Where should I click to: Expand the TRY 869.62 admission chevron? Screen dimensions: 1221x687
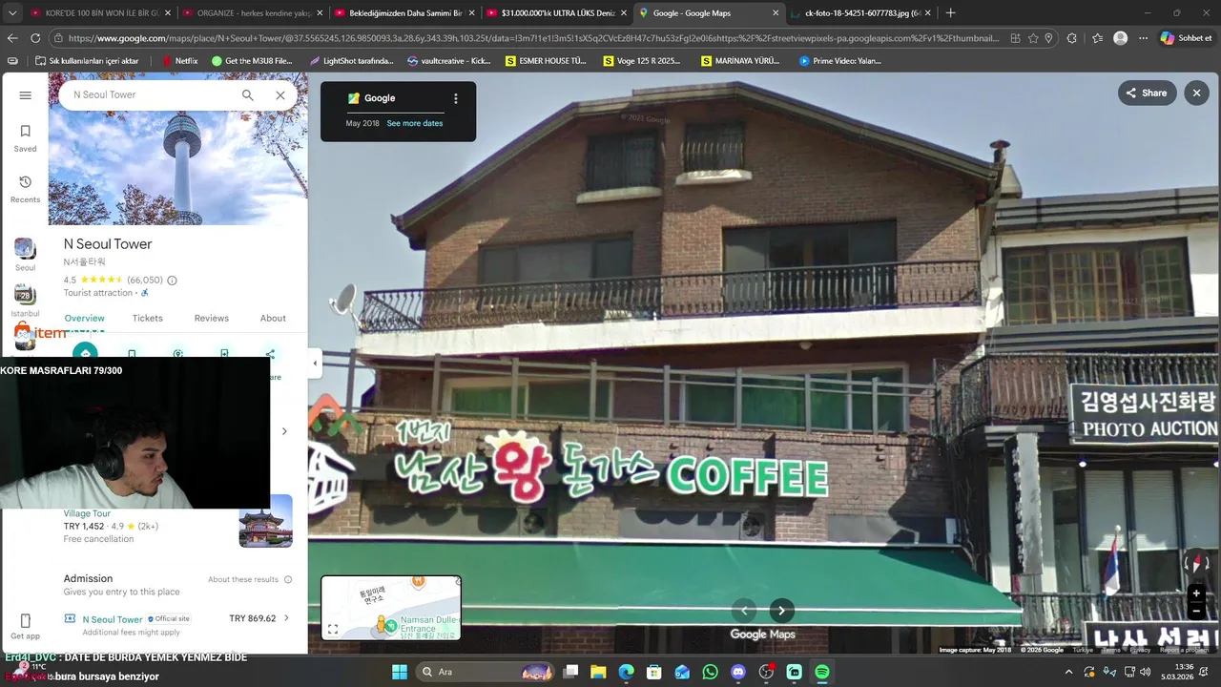tap(286, 618)
